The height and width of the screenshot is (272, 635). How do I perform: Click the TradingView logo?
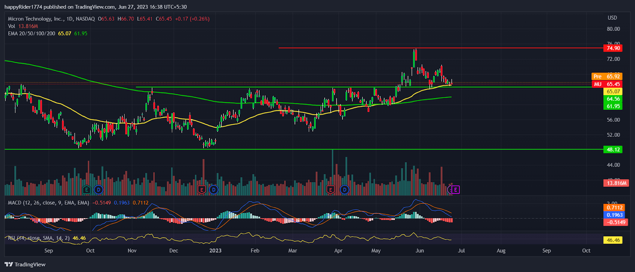point(25,264)
